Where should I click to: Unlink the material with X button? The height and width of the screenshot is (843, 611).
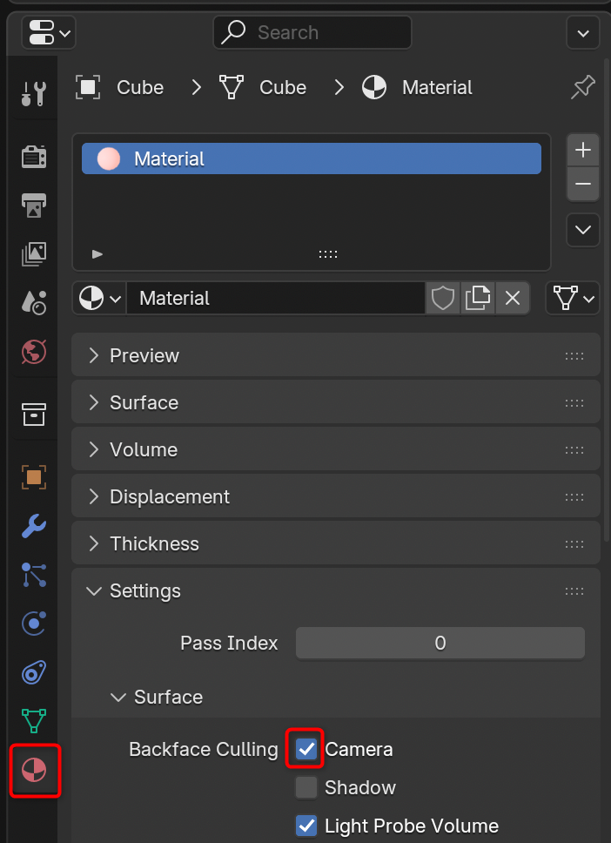513,299
